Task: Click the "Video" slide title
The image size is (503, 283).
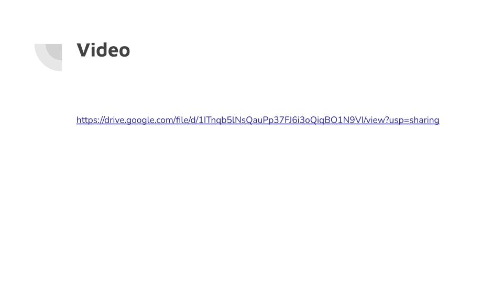Action: 103,50
